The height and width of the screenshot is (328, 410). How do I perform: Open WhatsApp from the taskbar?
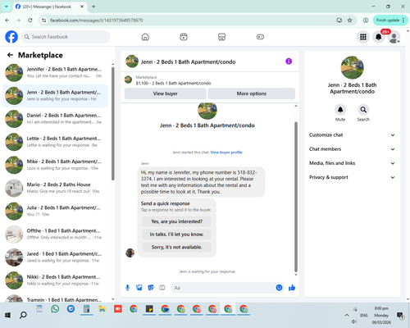point(55,309)
